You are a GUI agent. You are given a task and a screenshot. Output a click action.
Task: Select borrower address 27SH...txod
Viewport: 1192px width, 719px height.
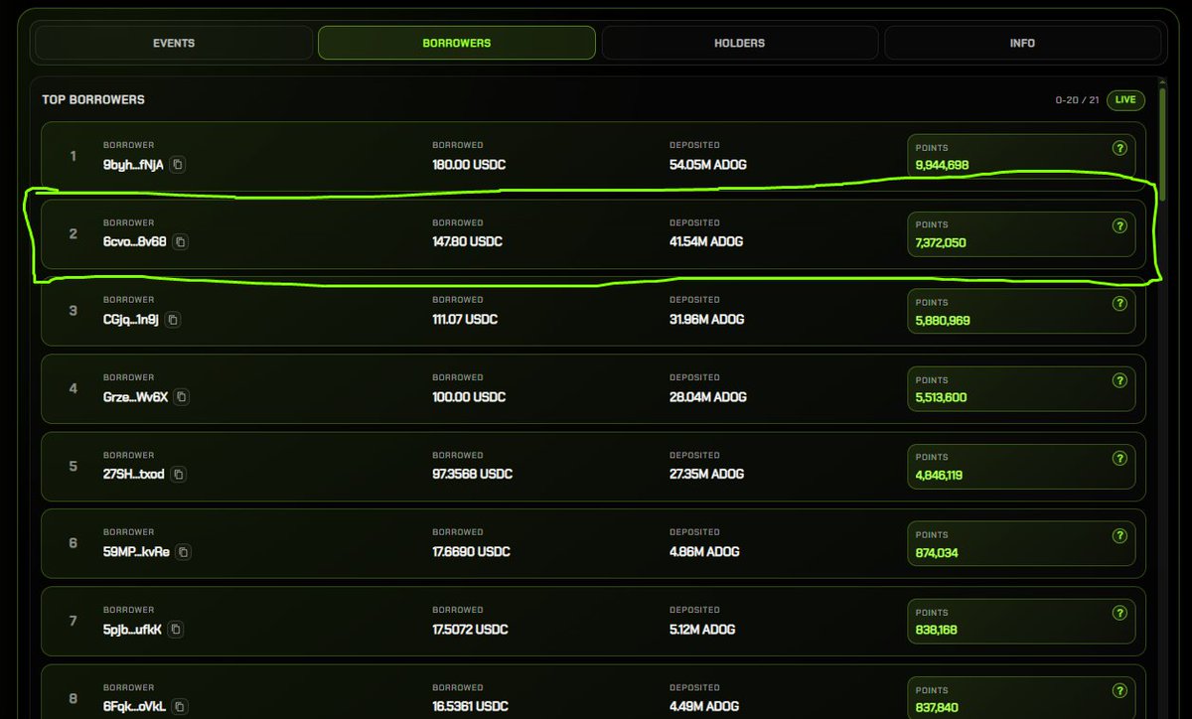pyautogui.click(x=134, y=475)
